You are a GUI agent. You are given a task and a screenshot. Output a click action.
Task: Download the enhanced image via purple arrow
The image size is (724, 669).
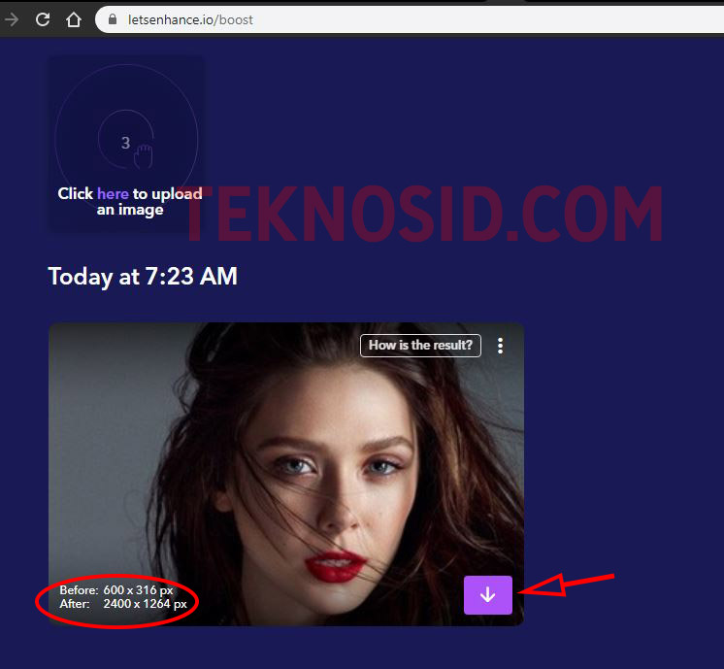[487, 595]
